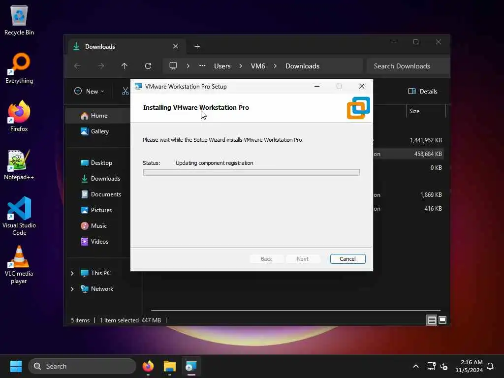Open the network status tray icon
This screenshot has width=504, height=378.
(431, 366)
